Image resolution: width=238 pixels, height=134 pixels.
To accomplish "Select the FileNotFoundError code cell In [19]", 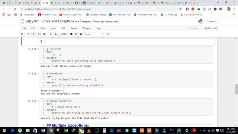I will pos(126,107).
